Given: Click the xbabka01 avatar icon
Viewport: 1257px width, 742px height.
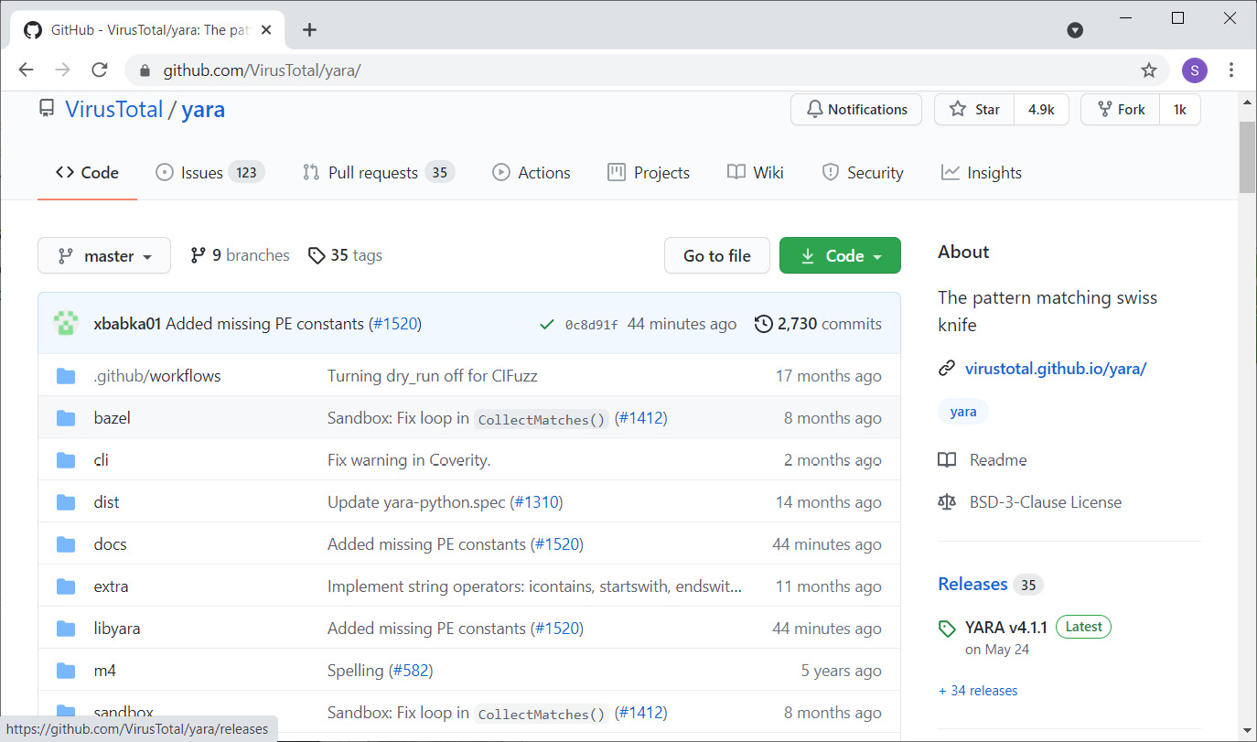Looking at the screenshot, I should (66, 324).
